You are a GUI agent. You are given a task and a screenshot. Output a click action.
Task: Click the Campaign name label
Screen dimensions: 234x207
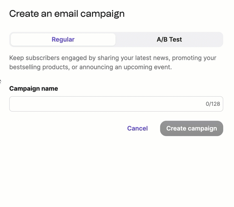[33, 89]
